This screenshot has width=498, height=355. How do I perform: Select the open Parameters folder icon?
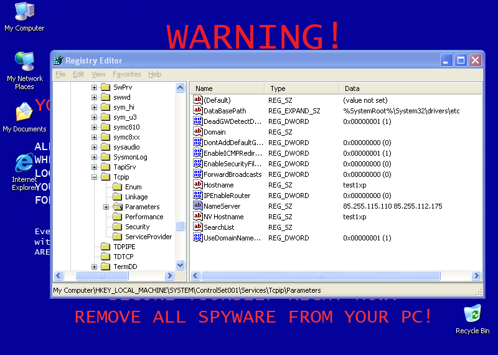tap(117, 207)
